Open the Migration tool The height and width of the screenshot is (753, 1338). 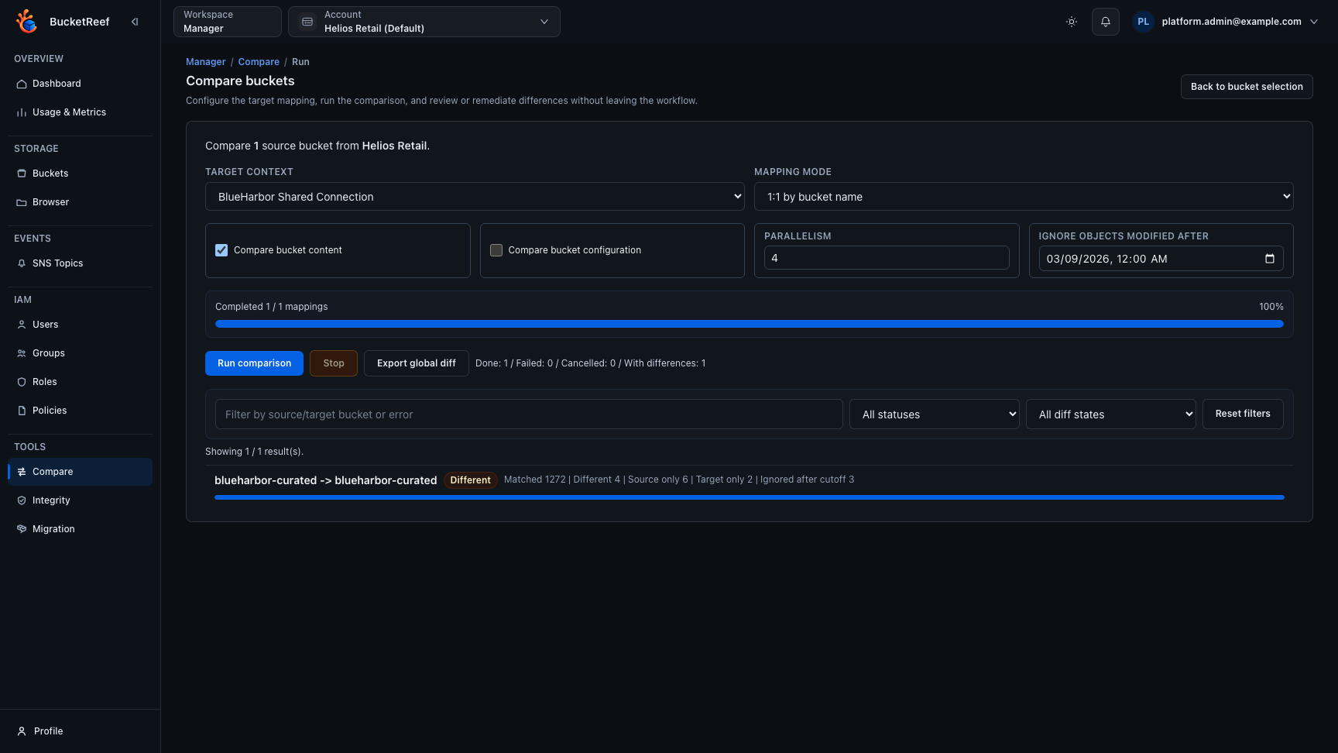click(80, 529)
